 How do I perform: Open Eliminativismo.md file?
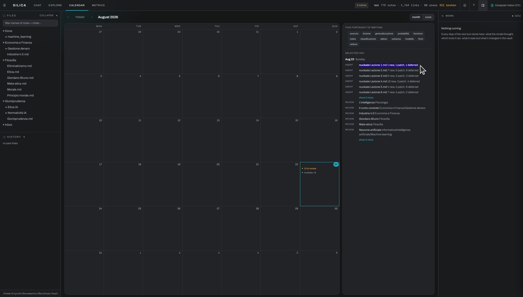click(19, 66)
